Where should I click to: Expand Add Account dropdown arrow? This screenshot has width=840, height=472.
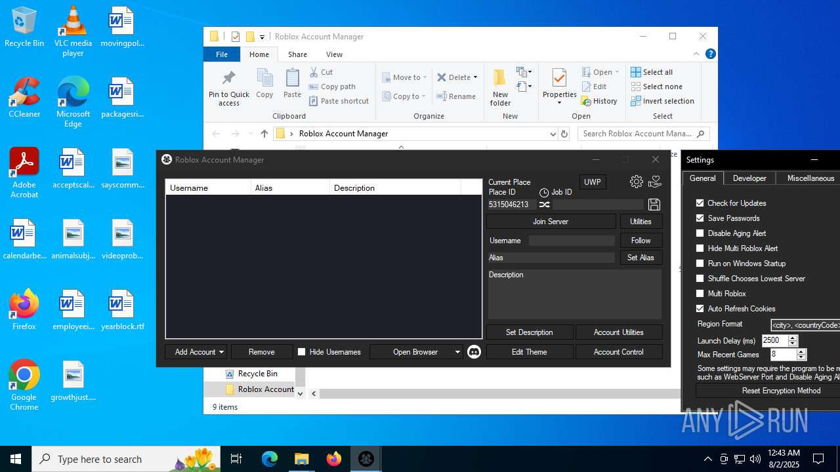221,352
